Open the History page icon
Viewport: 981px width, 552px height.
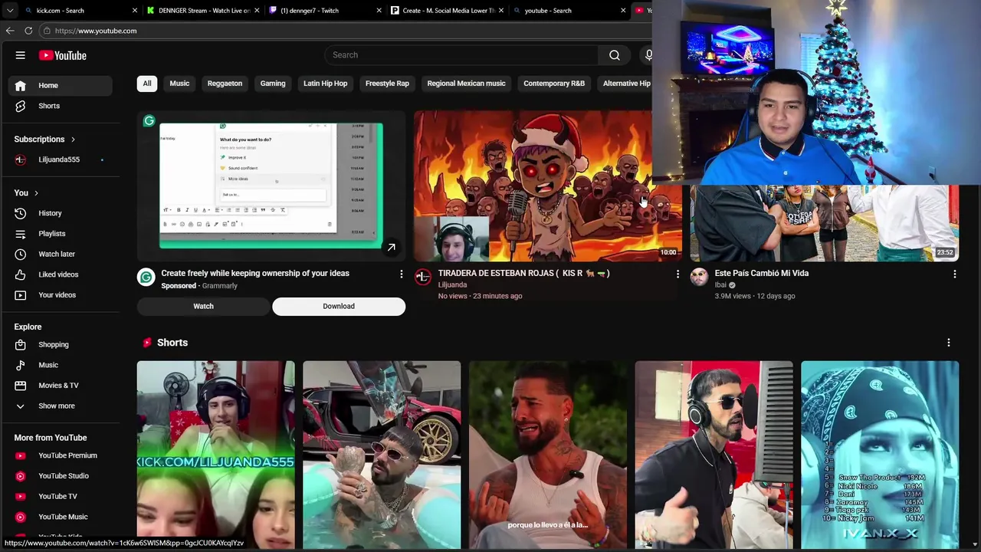pyautogui.click(x=21, y=213)
